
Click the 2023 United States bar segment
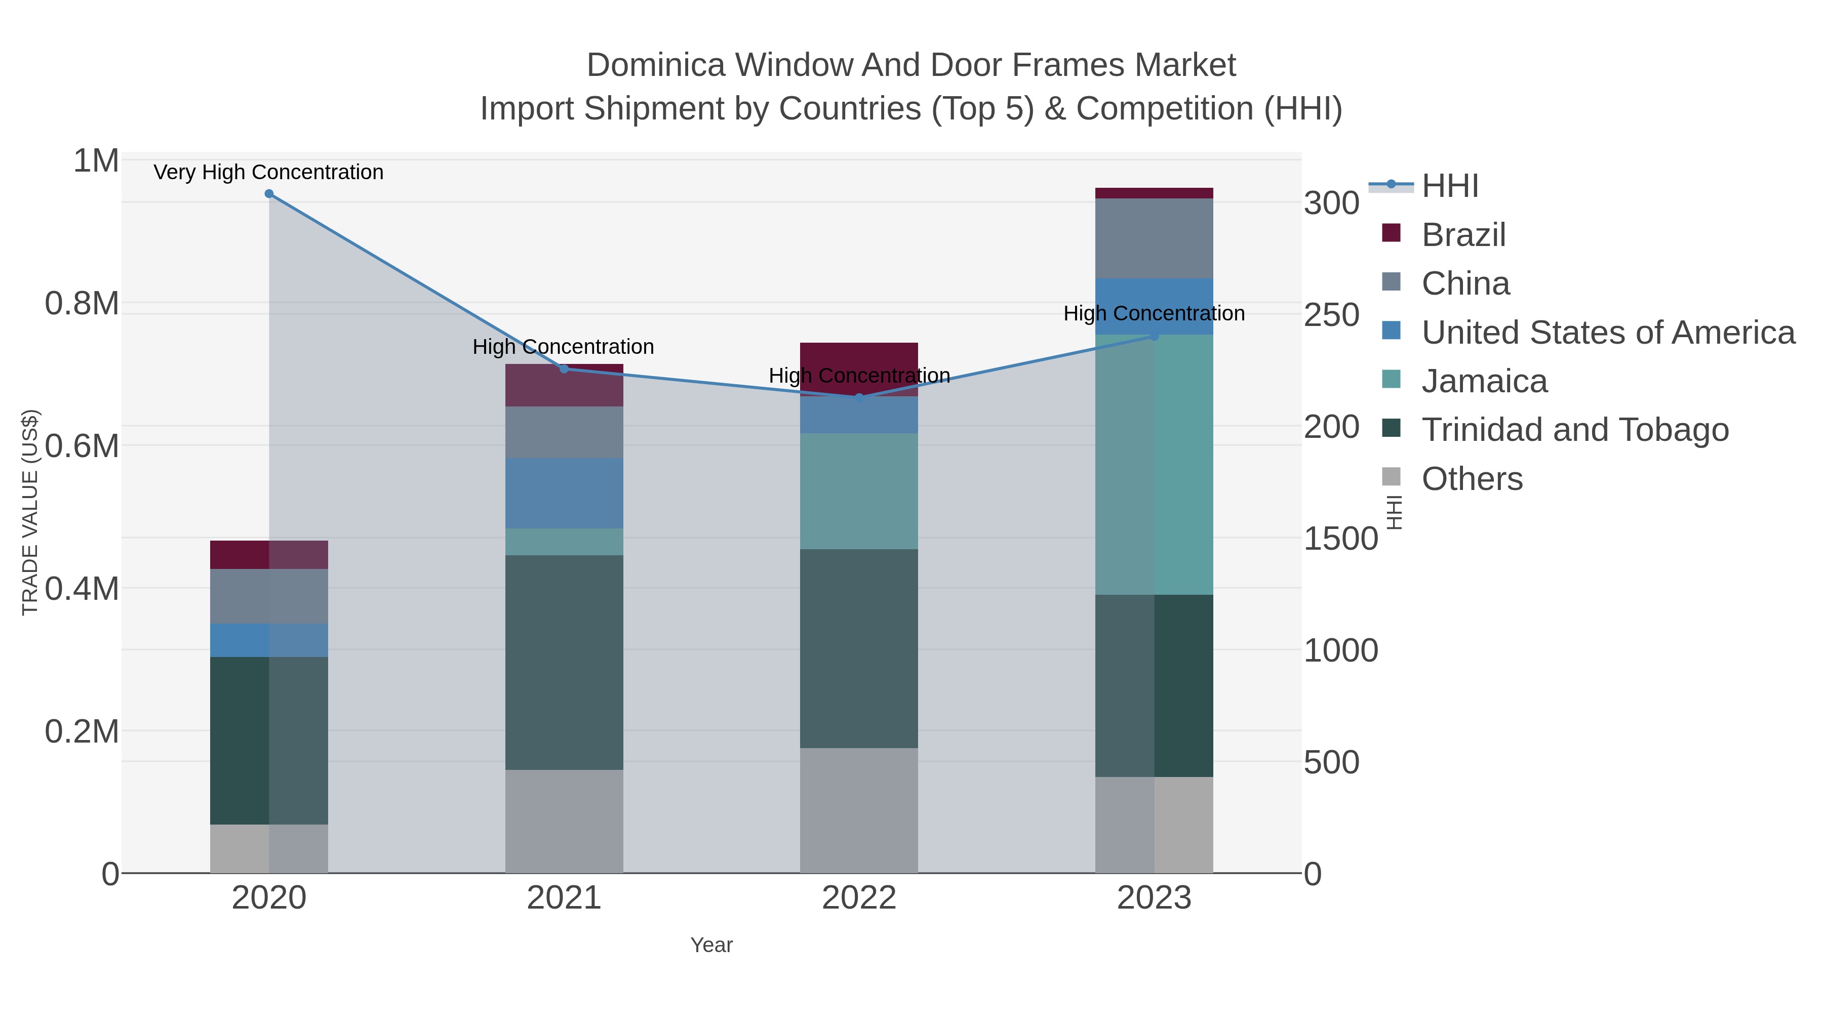pyautogui.click(x=1154, y=306)
